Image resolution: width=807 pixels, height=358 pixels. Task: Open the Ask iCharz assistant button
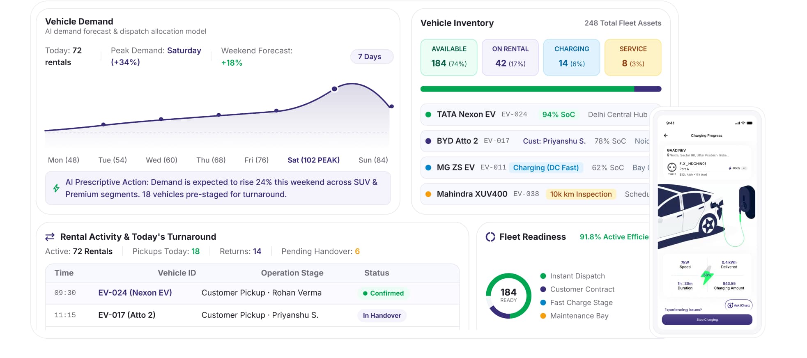739,305
